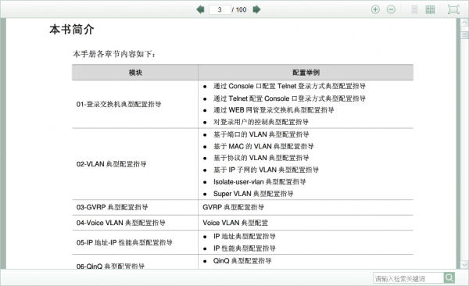
Task: Click QinQ 典型配置指导 bullet entry
Action: pos(242,261)
